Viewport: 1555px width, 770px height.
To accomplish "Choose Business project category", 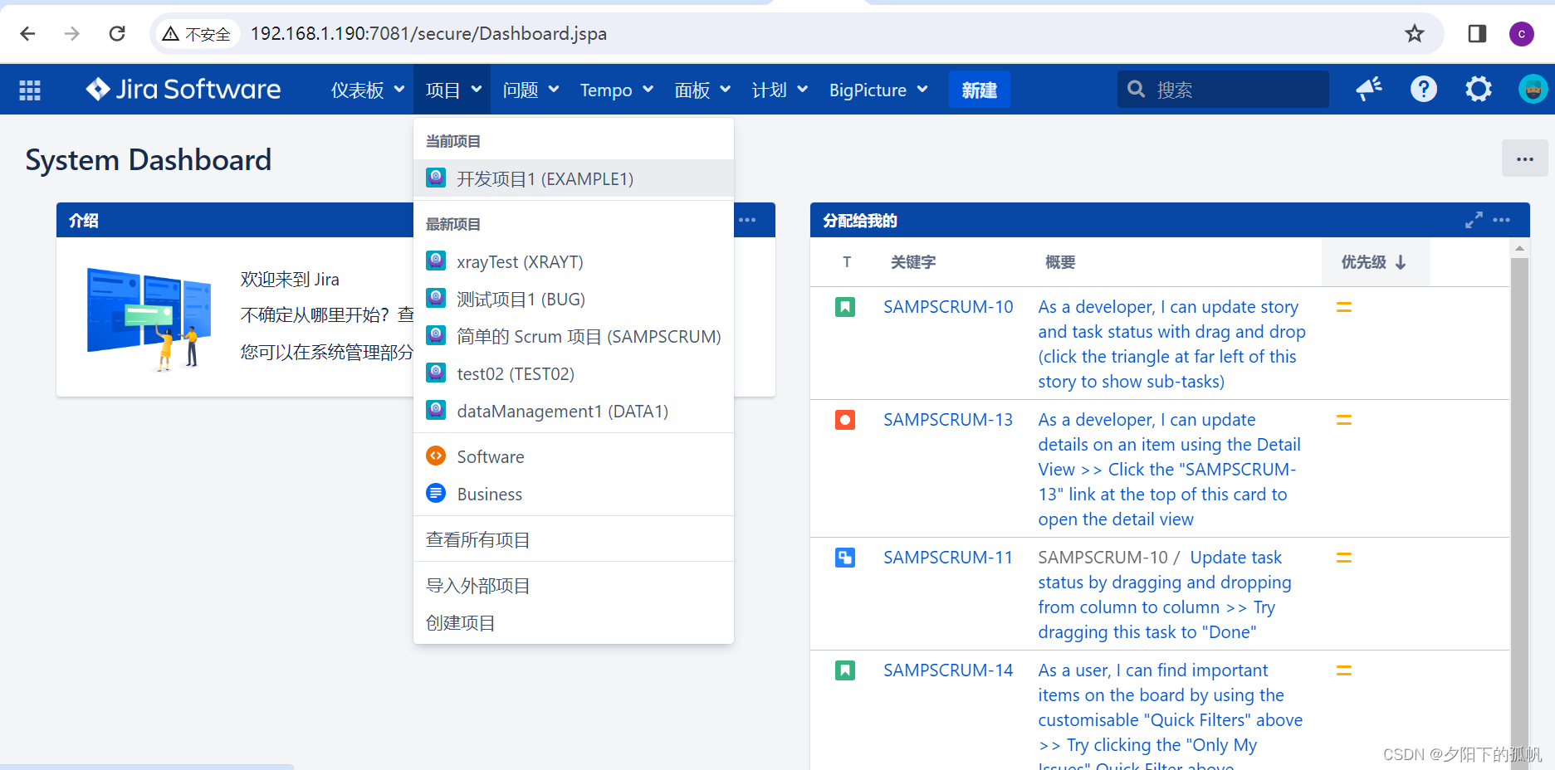I will [x=574, y=494].
